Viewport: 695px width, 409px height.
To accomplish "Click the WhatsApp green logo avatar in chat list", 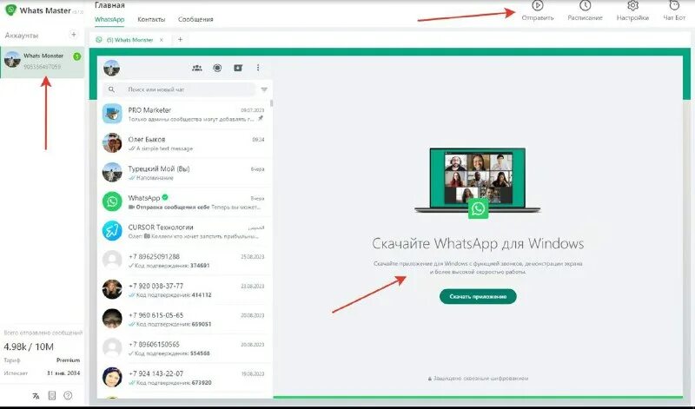I will [x=112, y=201].
